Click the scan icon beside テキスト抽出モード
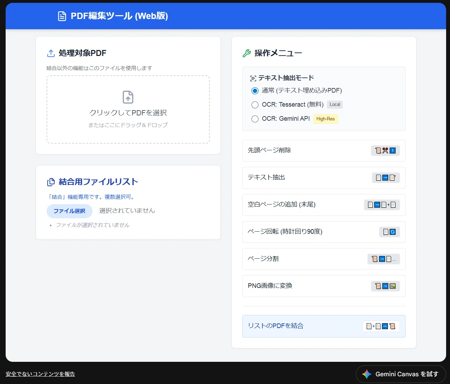450x384 pixels. (x=253, y=78)
